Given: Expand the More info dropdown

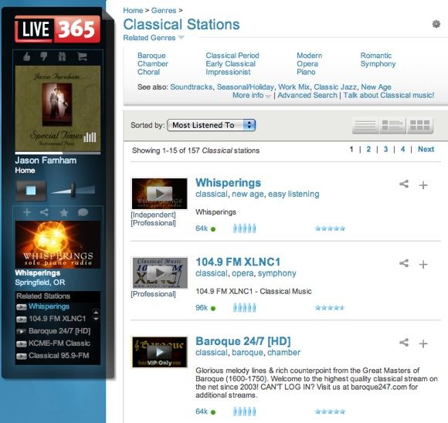Looking at the screenshot, I should (x=268, y=96).
